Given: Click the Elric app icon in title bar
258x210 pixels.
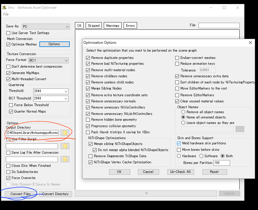Looking at the screenshot, I should coord(4,8).
